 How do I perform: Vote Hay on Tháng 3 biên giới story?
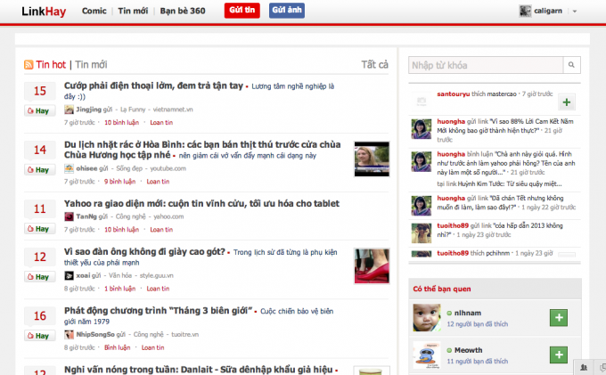pyautogui.click(x=39, y=336)
